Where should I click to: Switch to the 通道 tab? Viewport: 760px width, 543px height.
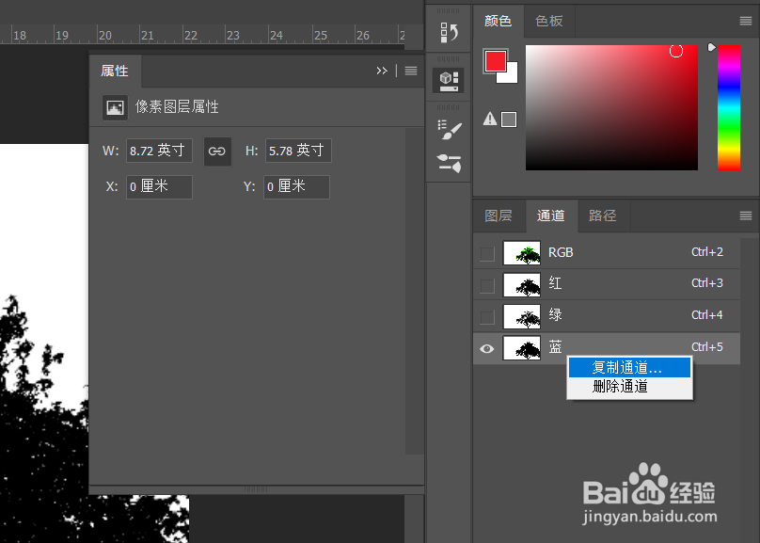(x=551, y=216)
